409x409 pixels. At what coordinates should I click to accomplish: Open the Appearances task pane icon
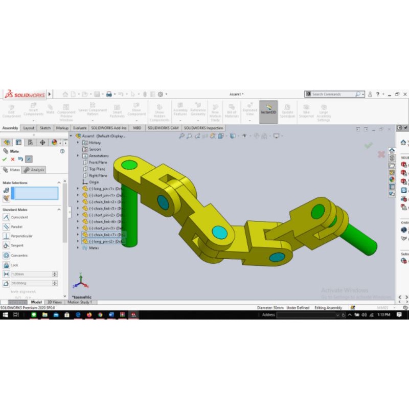(x=392, y=179)
